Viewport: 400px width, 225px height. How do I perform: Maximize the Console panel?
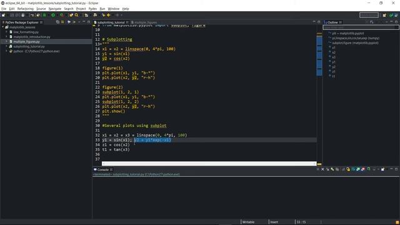coord(396,169)
